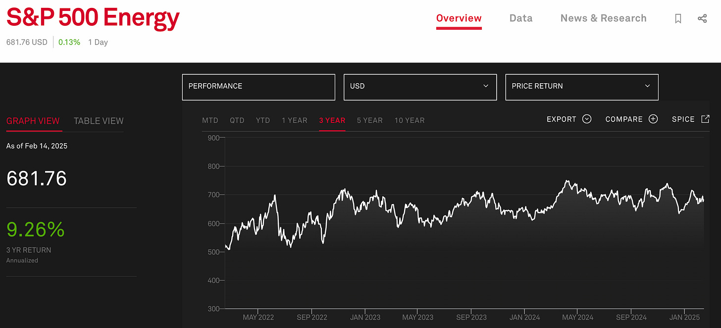Image resolution: width=721 pixels, height=328 pixels.
Task: Click the SEP 2022 axis label
Action: [311, 317]
